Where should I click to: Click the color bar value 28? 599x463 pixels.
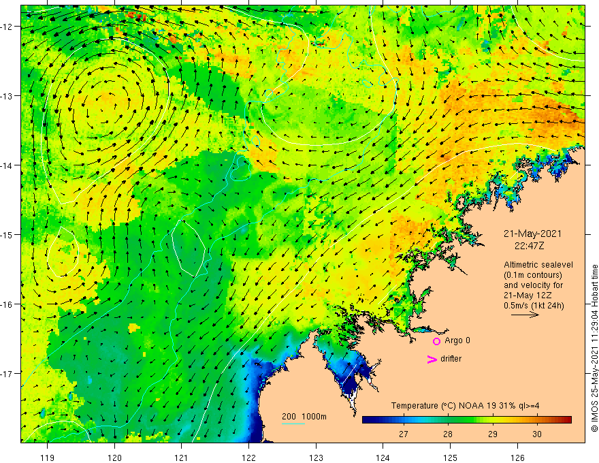[448, 434]
